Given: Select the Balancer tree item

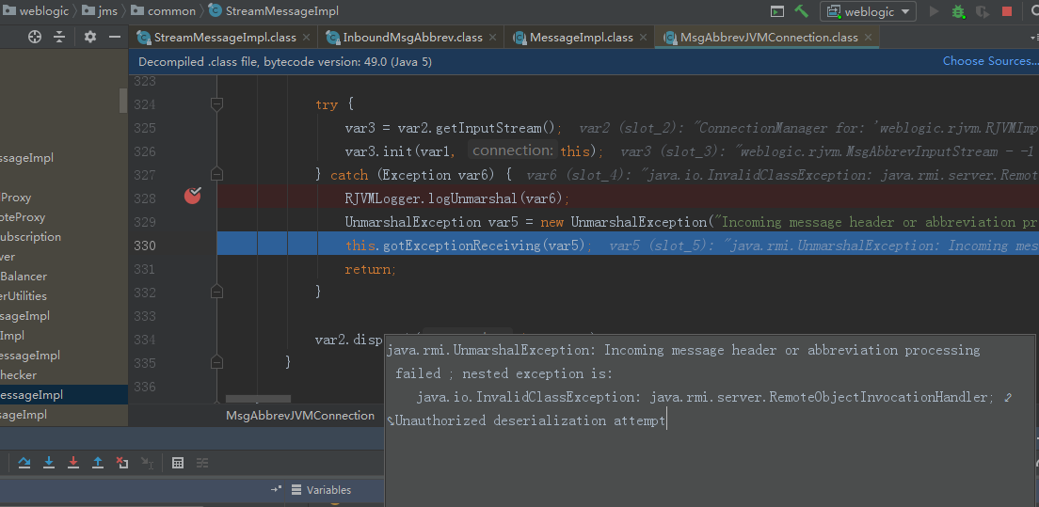Looking at the screenshot, I should pos(24,276).
